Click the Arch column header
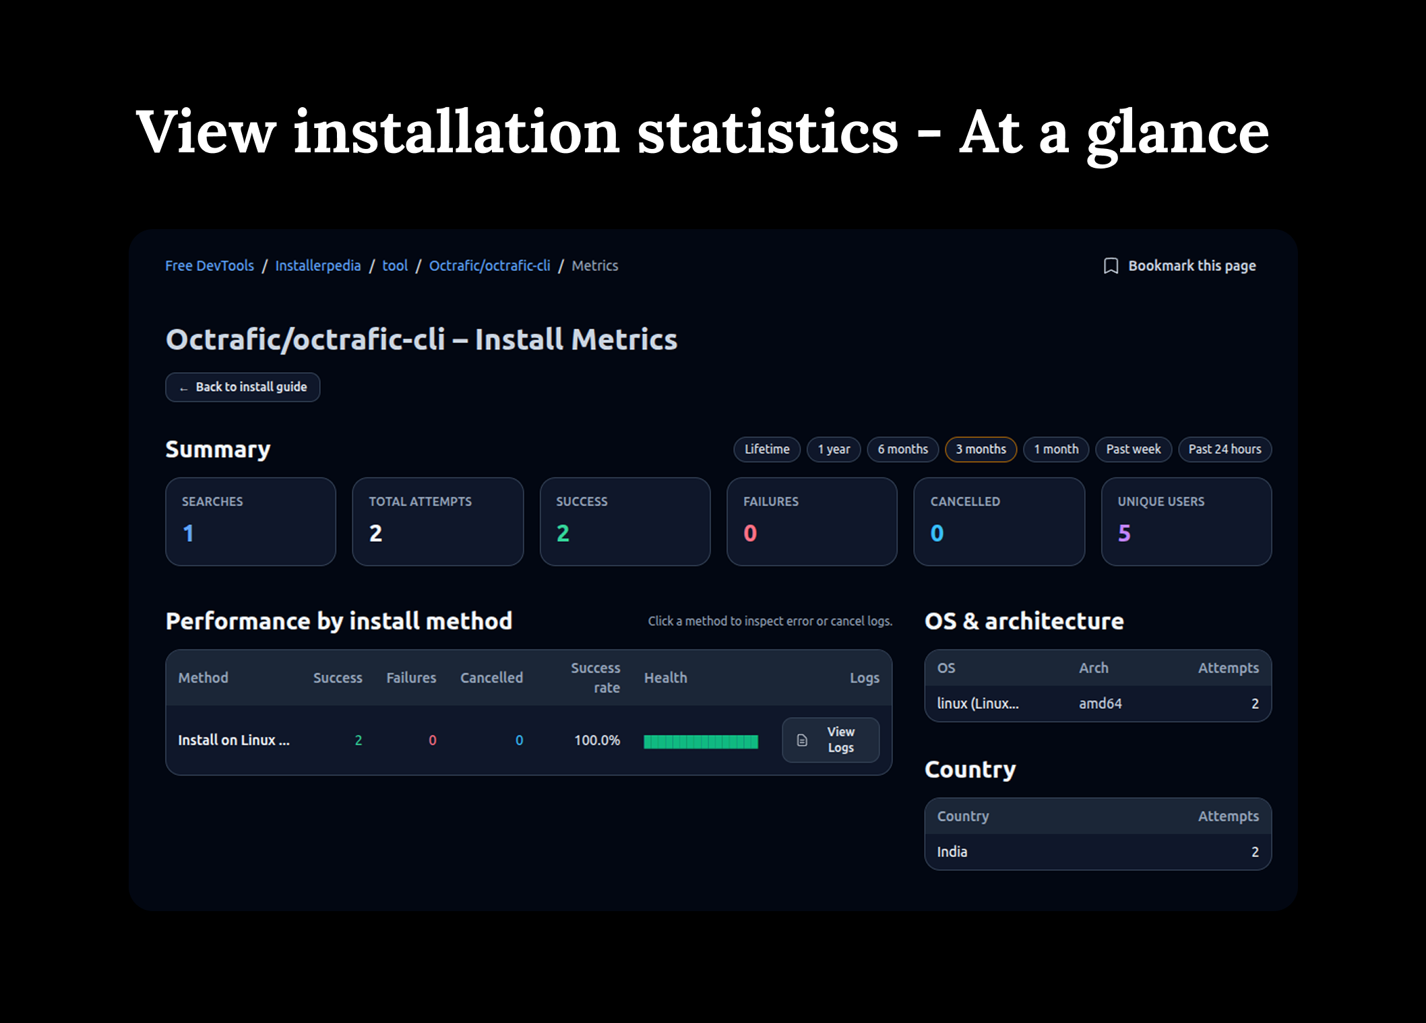The width and height of the screenshot is (1426, 1023). tap(1094, 668)
